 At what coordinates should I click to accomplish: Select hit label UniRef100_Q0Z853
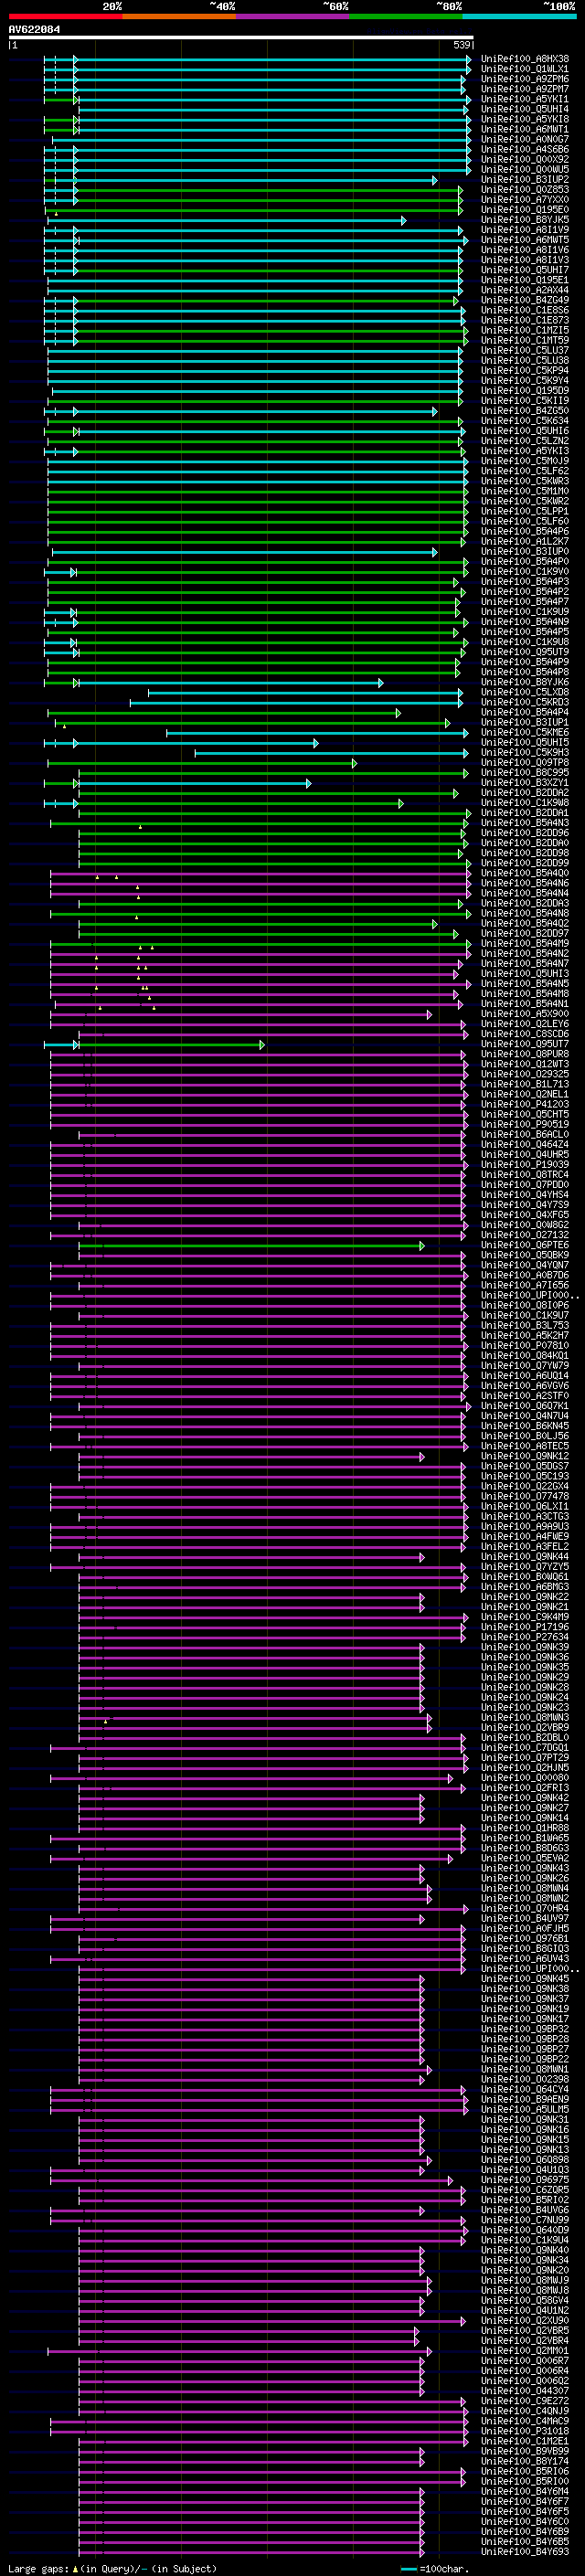(x=525, y=190)
